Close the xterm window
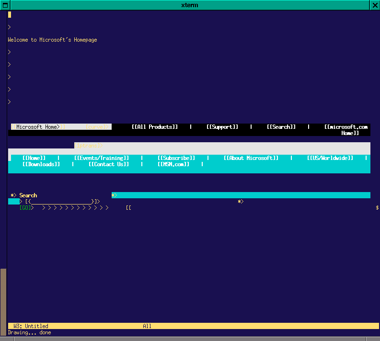 (375, 5)
